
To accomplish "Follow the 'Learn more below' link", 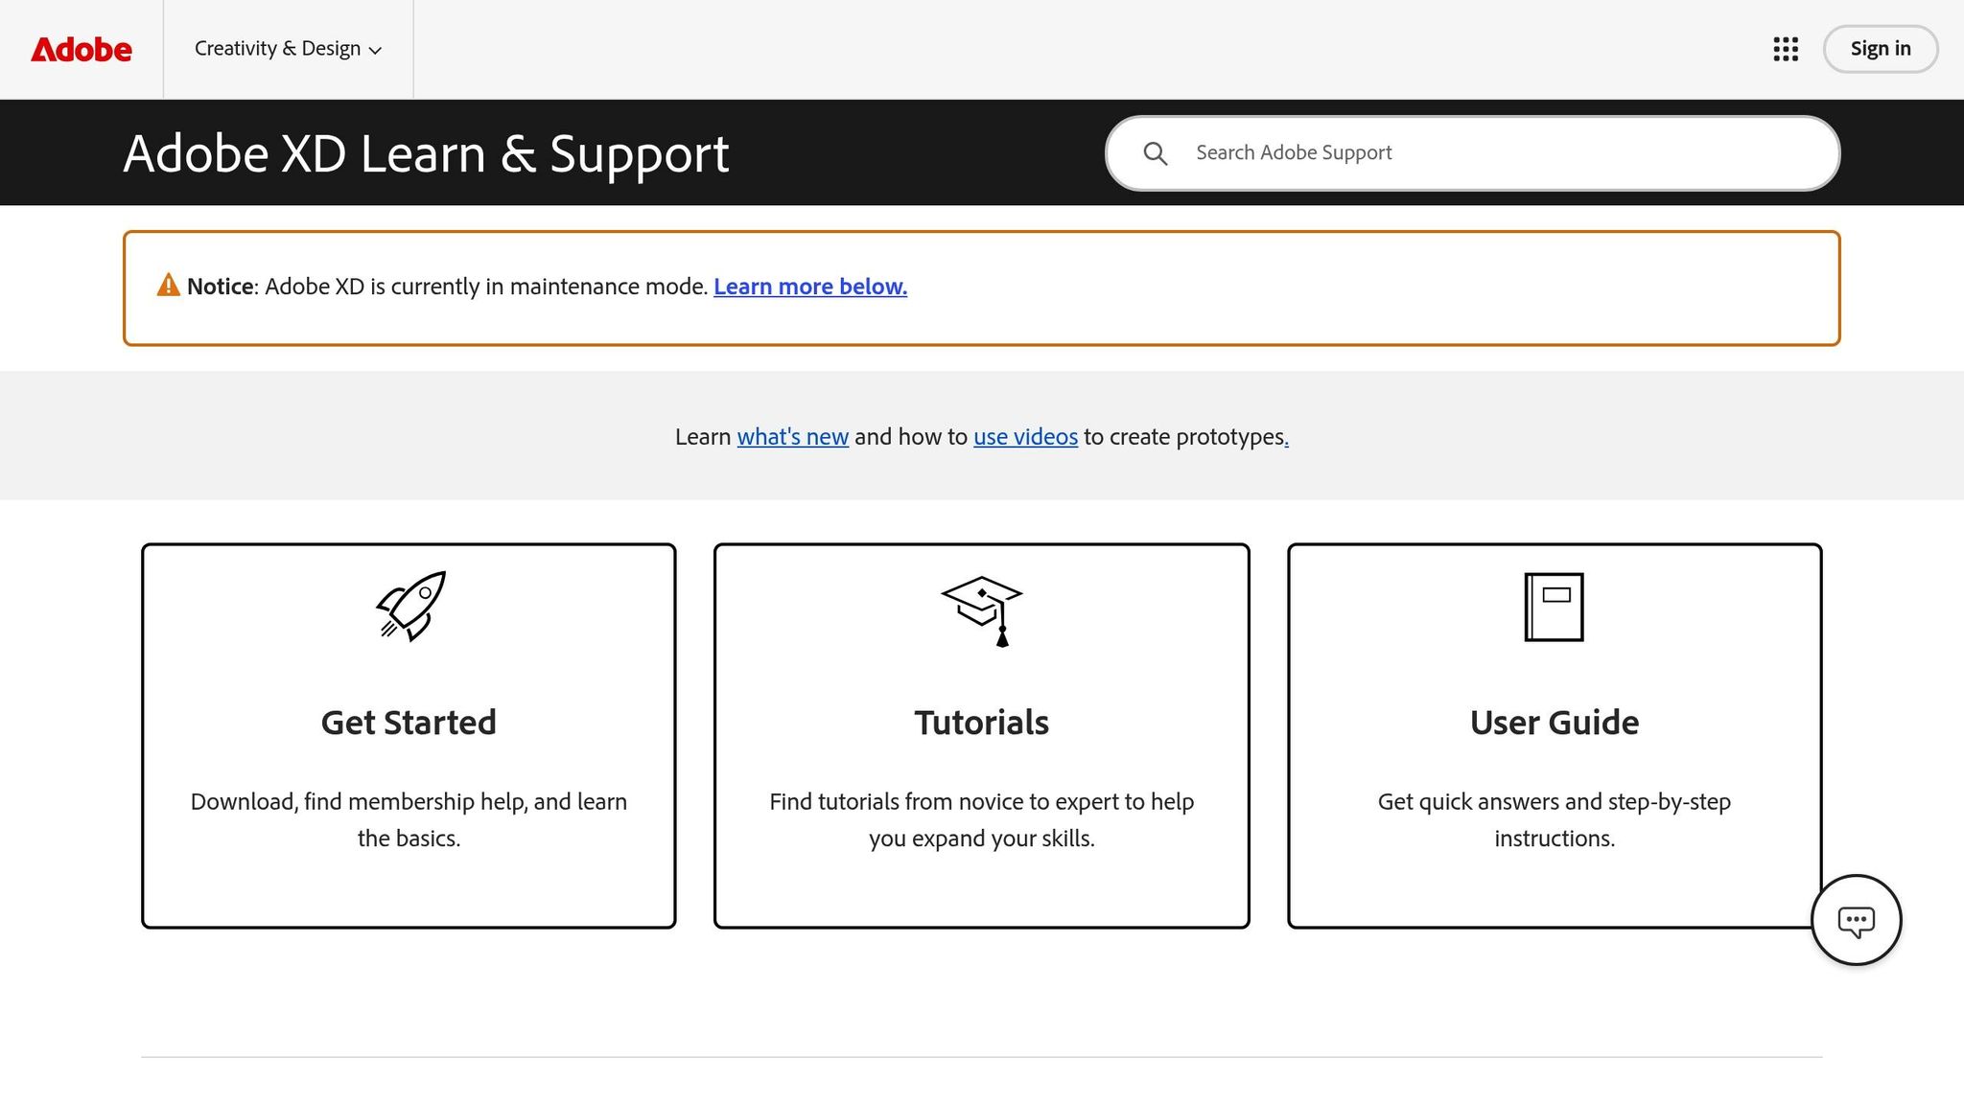I will (809, 287).
